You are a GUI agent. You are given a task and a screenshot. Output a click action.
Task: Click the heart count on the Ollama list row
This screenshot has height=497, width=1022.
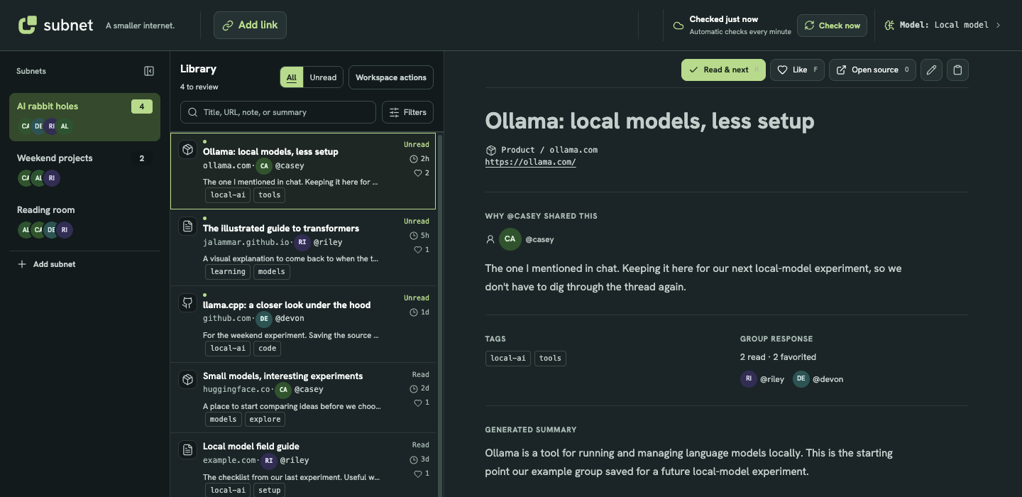422,173
